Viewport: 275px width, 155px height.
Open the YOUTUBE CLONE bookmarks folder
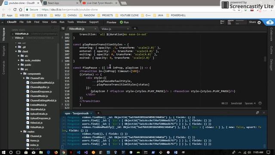[127, 15]
